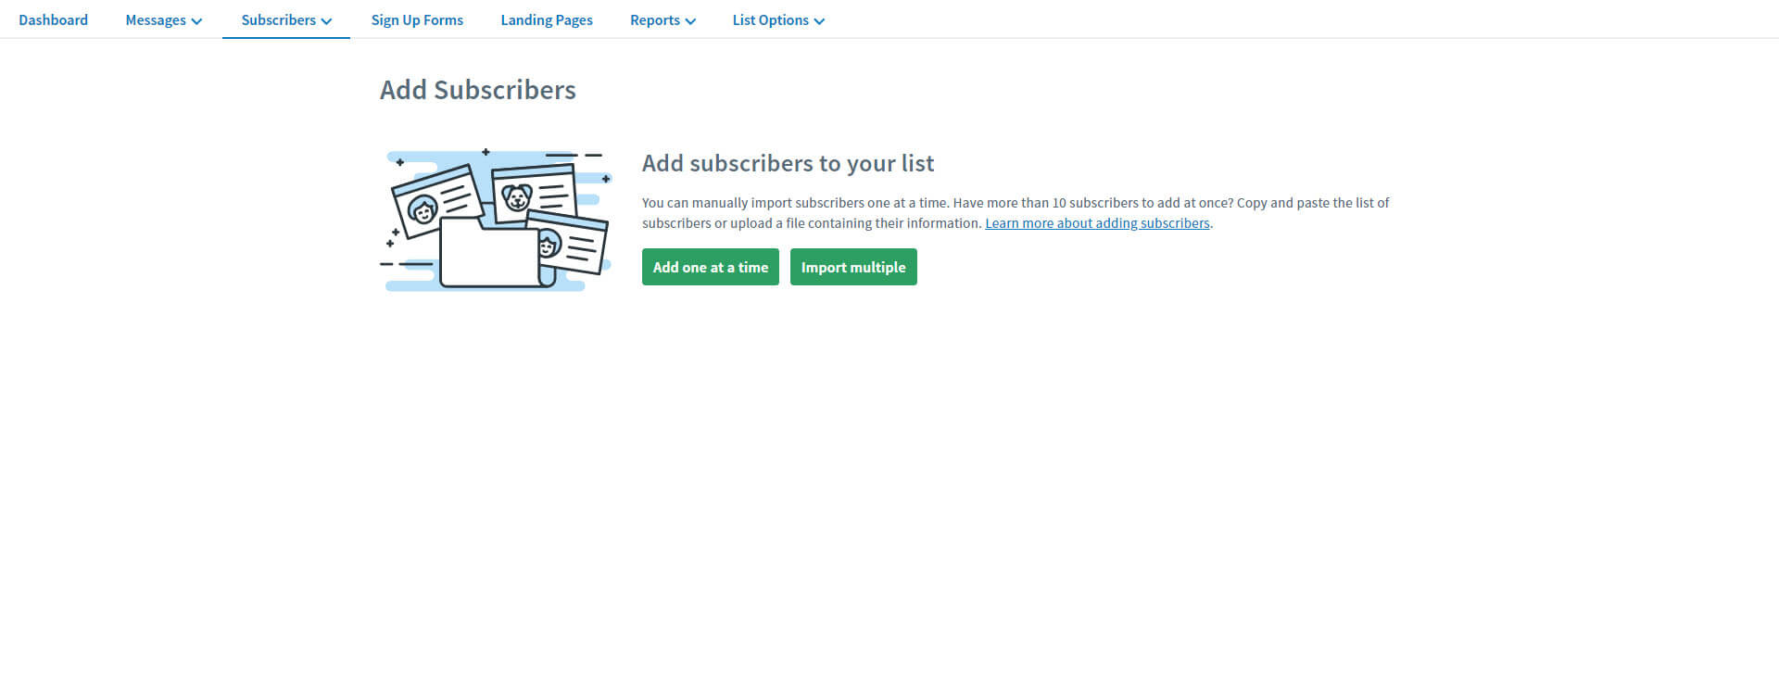
Task: Expand the Subscribers dropdown arrow
Action: [x=326, y=21]
